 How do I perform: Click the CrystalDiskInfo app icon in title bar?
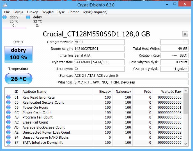[5, 5]
